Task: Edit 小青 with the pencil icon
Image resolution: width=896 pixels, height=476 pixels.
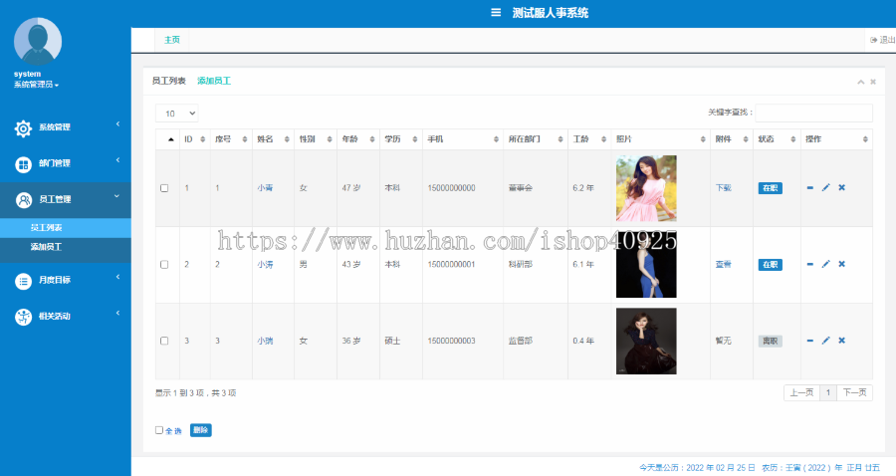Action: tap(825, 187)
